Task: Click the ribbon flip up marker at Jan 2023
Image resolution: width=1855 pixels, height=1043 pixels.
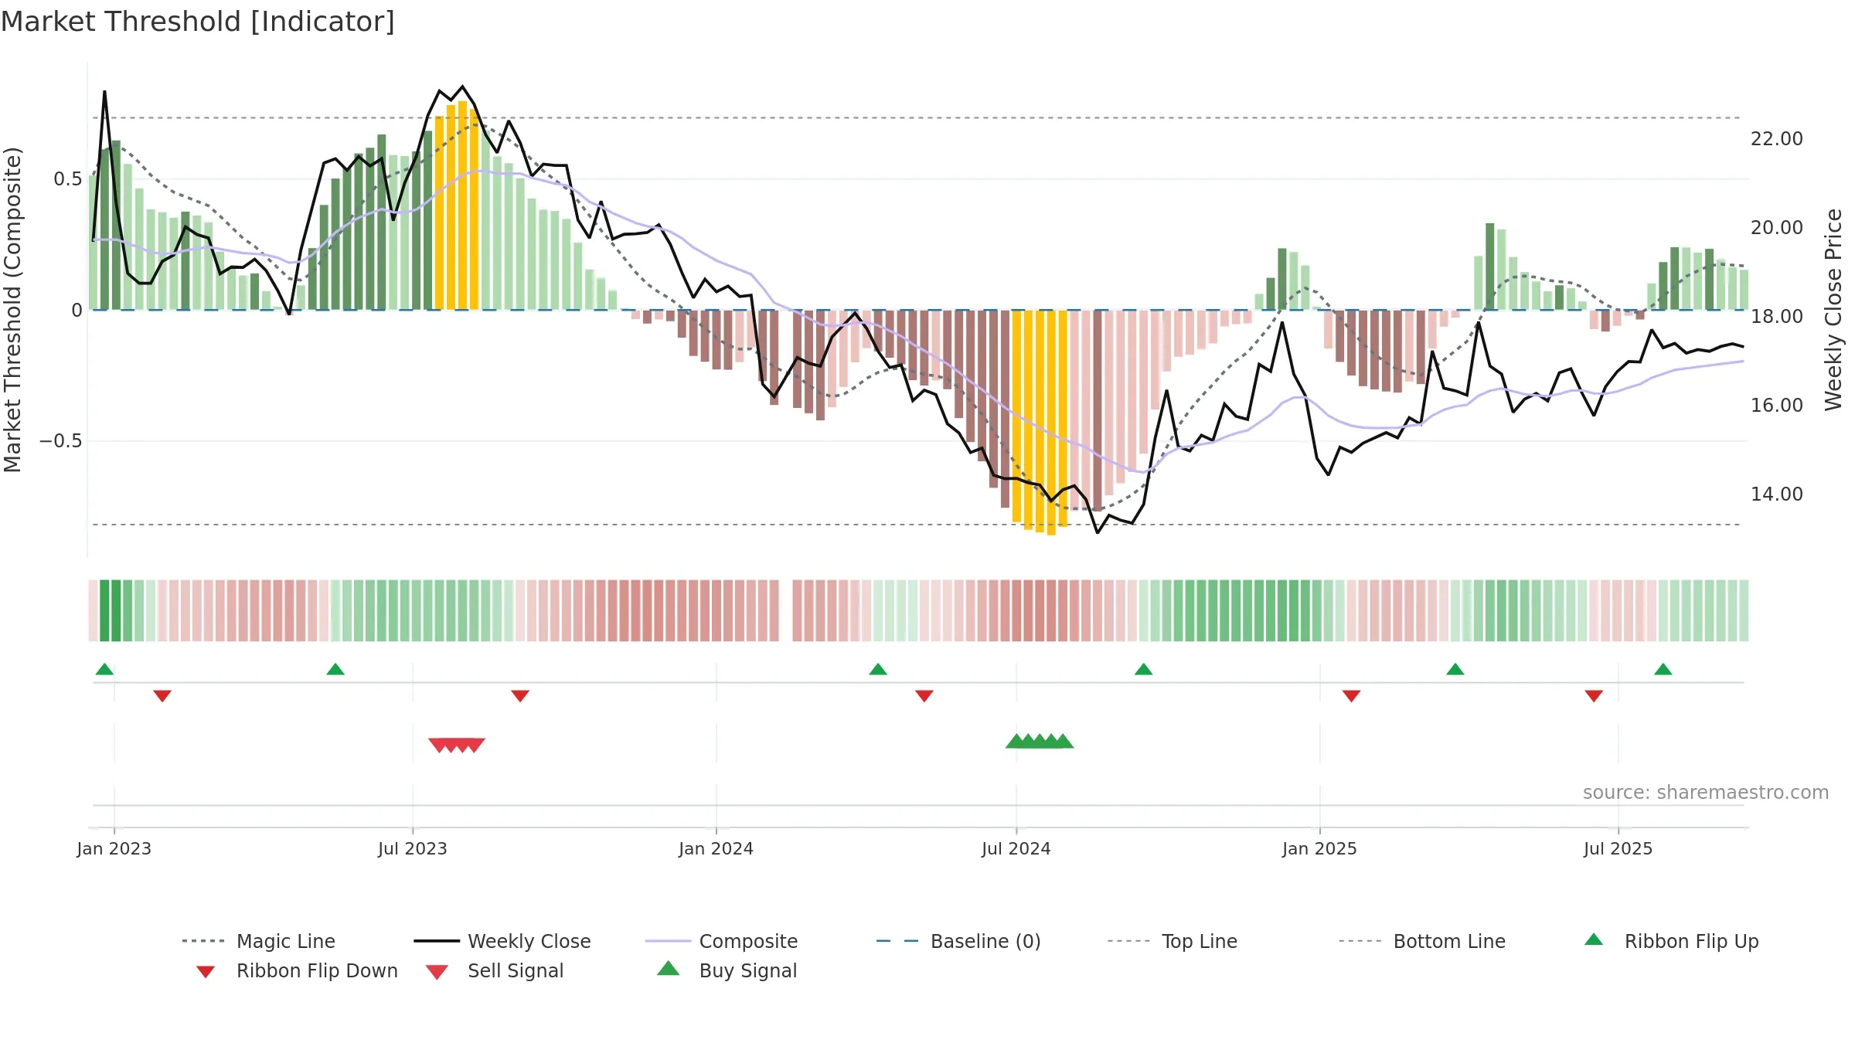Action: point(104,669)
